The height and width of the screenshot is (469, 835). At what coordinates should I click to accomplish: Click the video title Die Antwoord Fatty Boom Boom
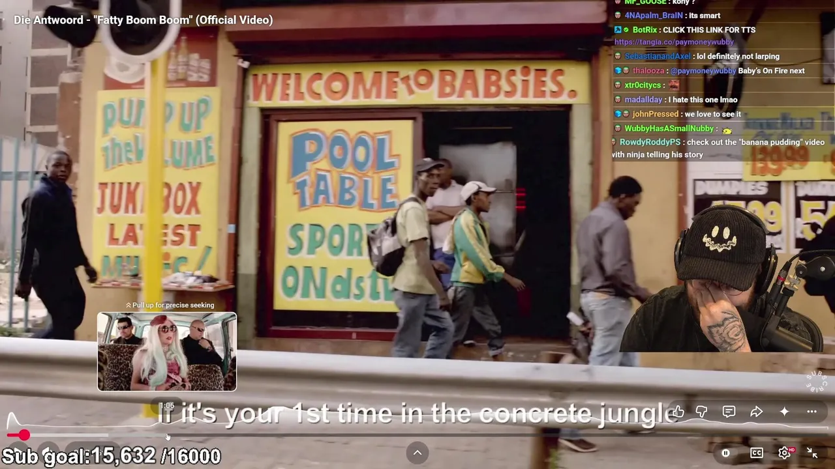click(144, 20)
